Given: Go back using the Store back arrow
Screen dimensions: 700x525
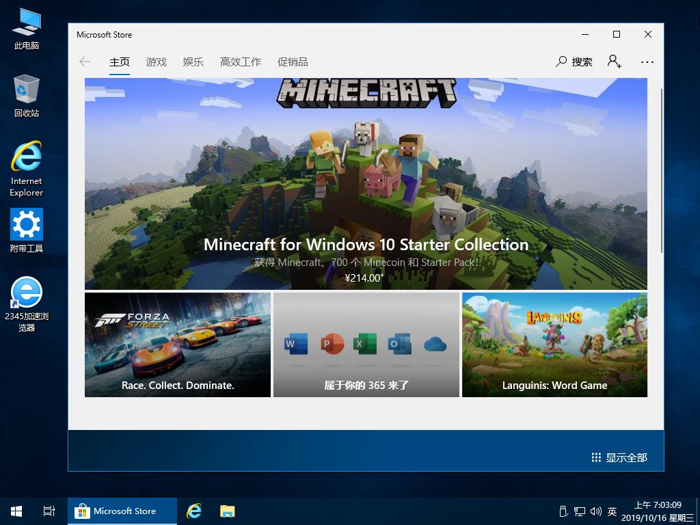Looking at the screenshot, I should (x=85, y=62).
